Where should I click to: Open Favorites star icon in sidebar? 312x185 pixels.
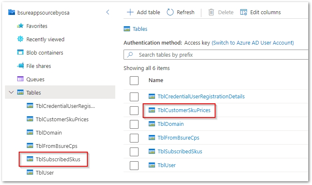click(x=20, y=26)
